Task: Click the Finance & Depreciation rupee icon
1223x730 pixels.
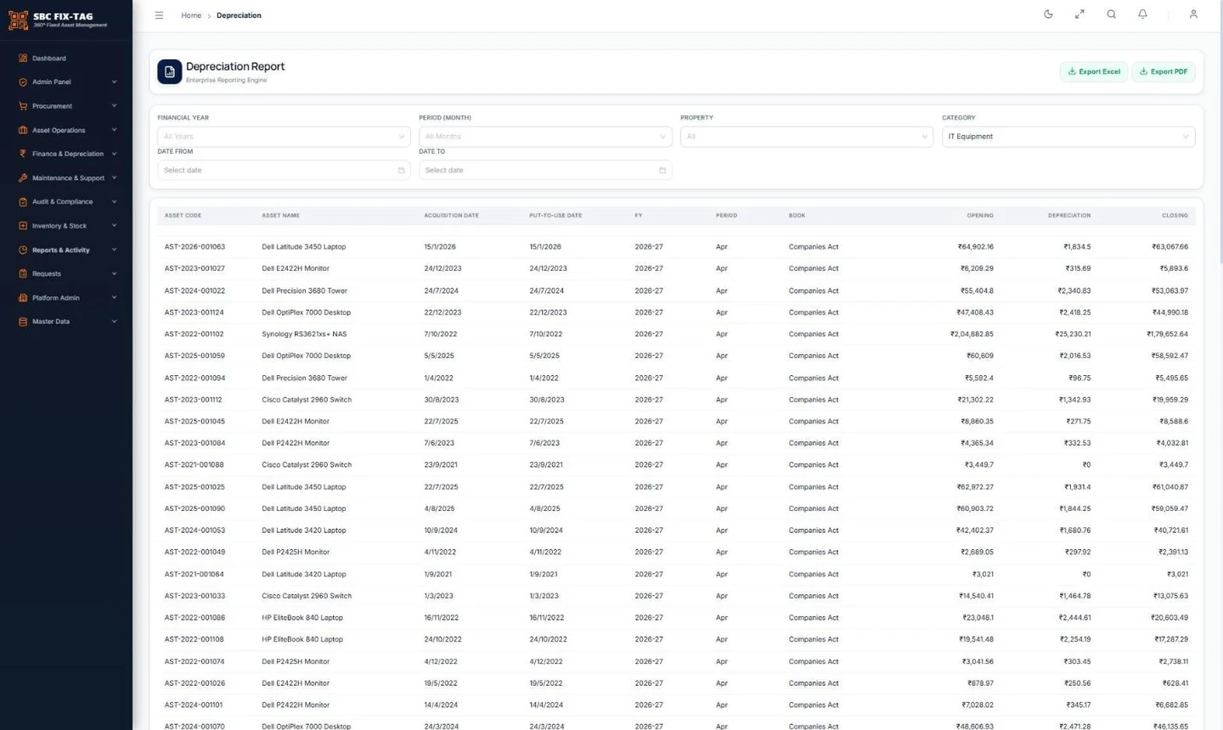Action: coord(23,154)
